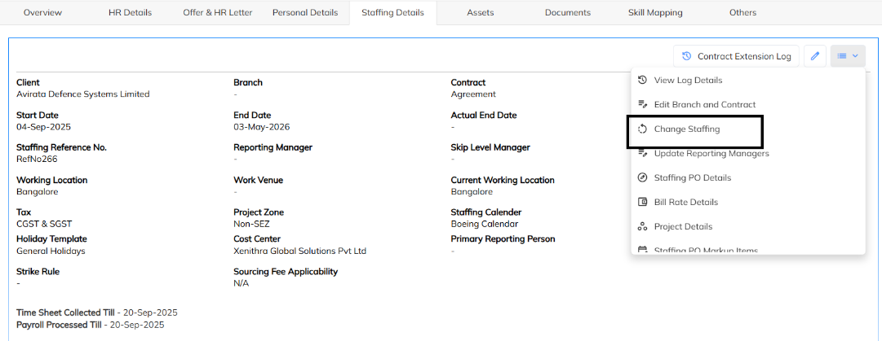Switch to the Overview tab
882x341 pixels.
tap(43, 12)
